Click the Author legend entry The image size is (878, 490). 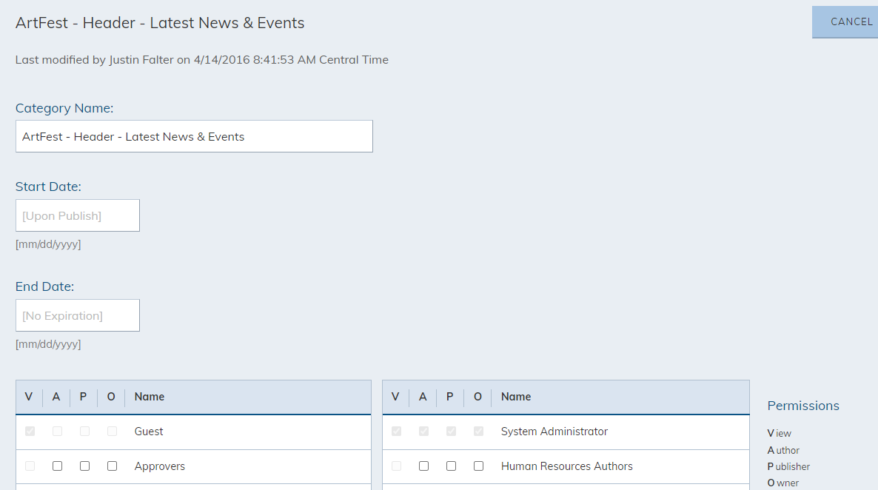click(783, 450)
